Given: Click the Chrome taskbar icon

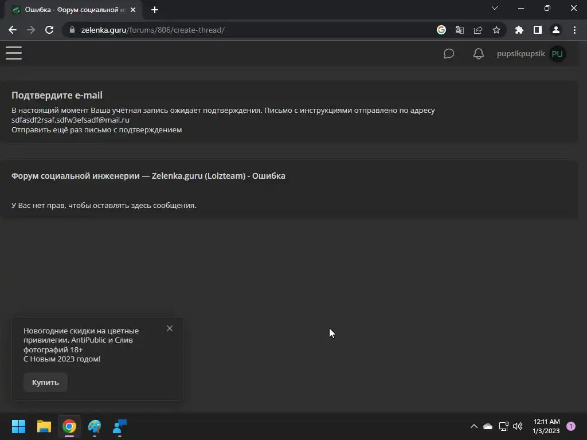Looking at the screenshot, I should pos(69,426).
